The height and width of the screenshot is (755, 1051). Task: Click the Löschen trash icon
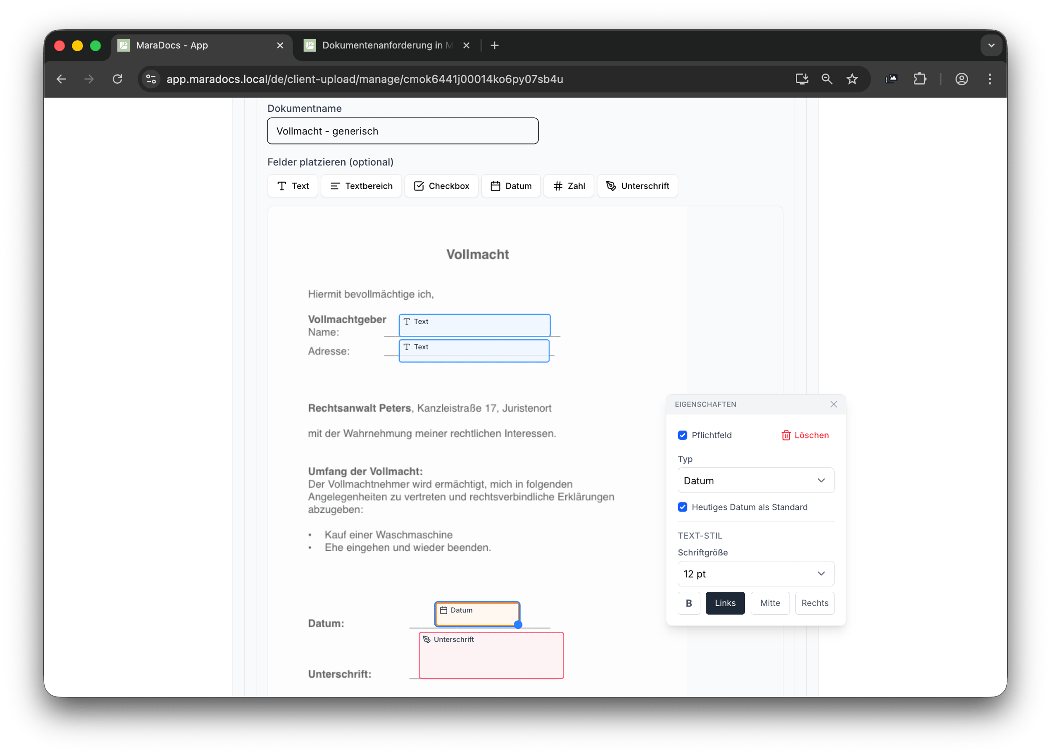(786, 435)
